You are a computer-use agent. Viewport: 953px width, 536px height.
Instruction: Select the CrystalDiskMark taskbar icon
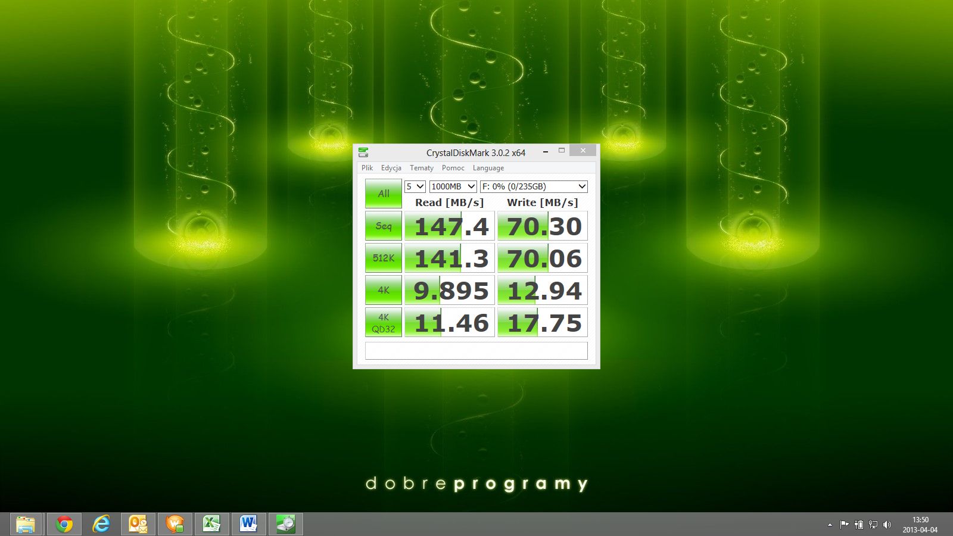coord(286,524)
